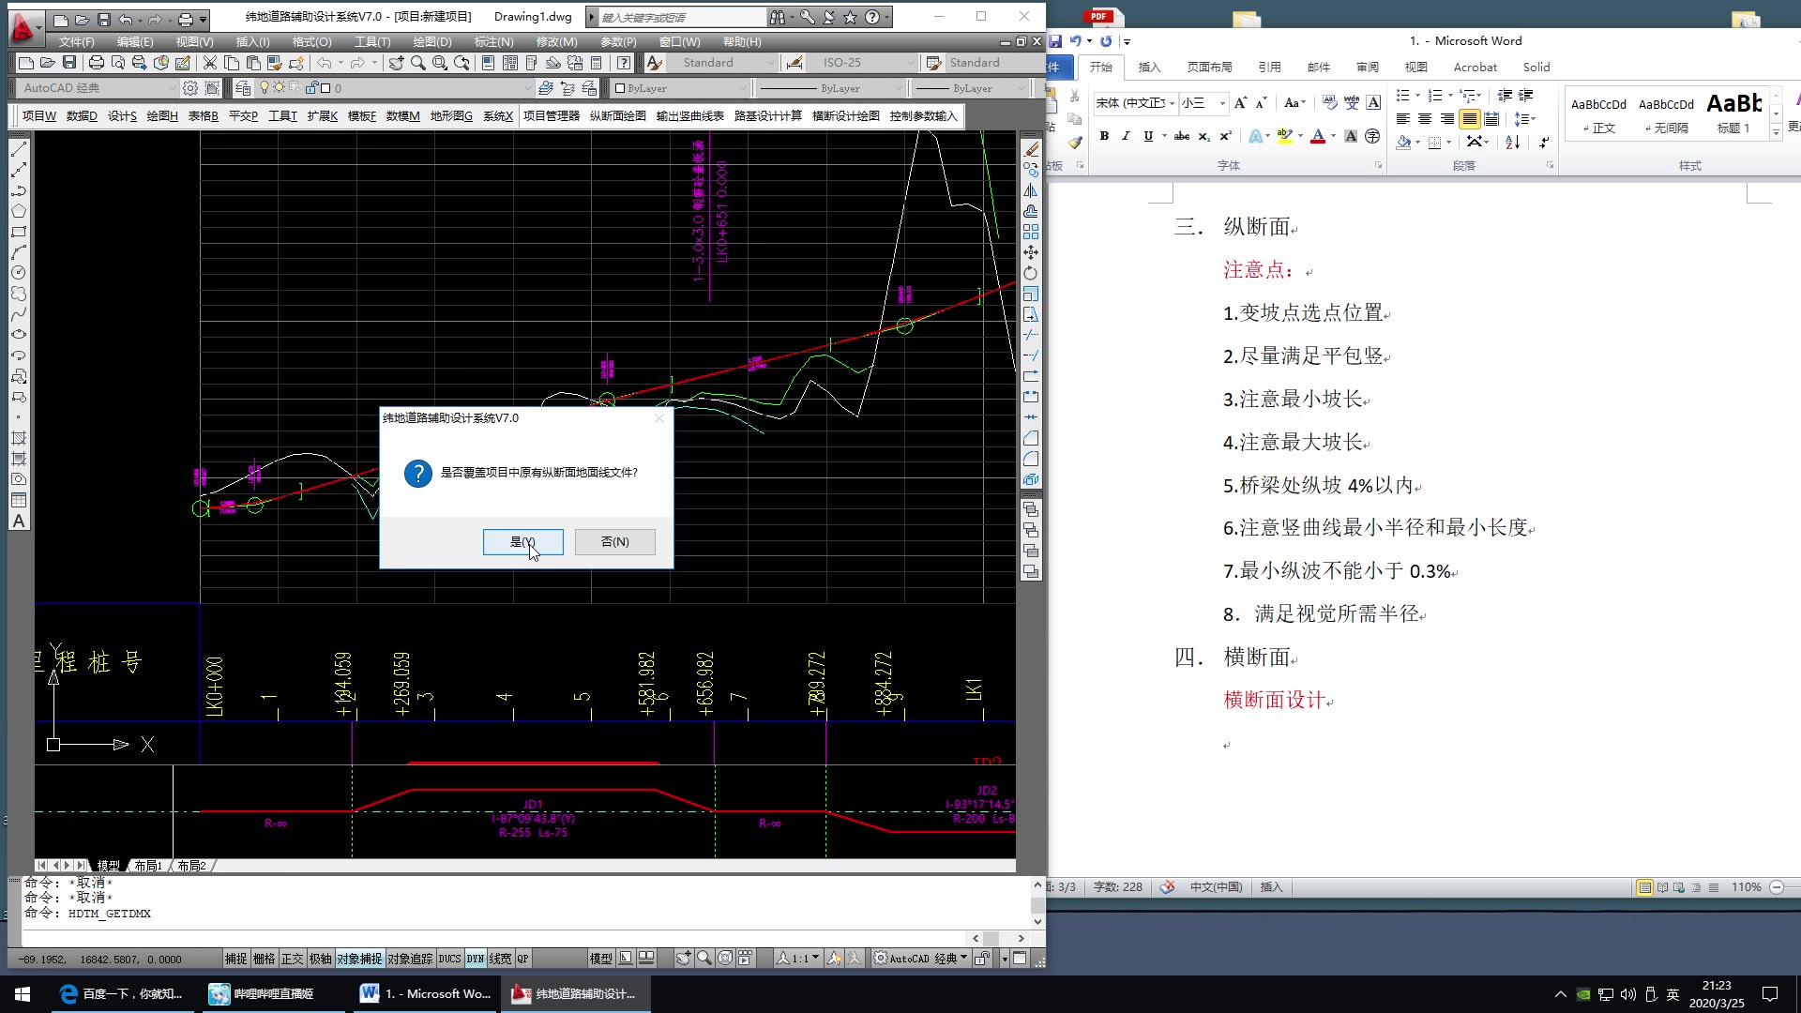Select the Circle tool in draw toolbar
The image size is (1801, 1013).
tap(19, 273)
